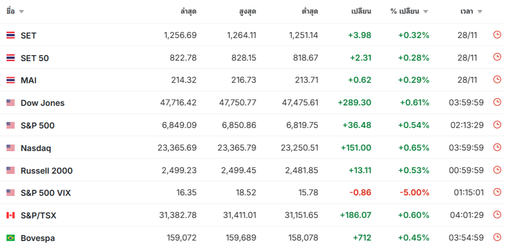Viewport: 505px width, 245px height.
Task: Click the clock icon in SET row
Action: [497, 35]
